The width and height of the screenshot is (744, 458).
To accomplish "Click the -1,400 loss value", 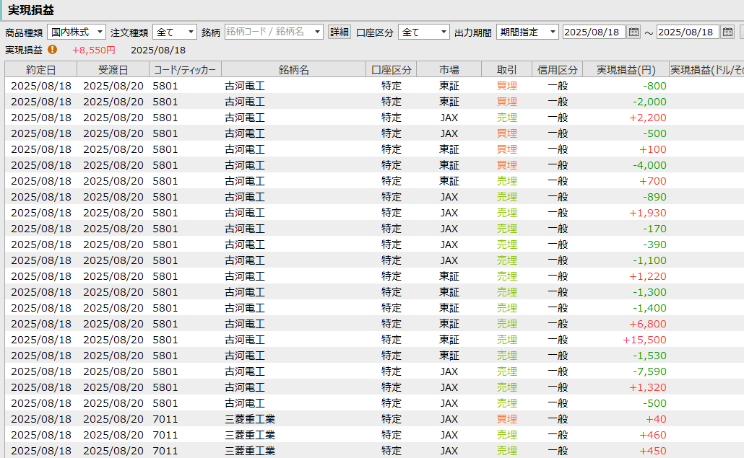I will [649, 308].
